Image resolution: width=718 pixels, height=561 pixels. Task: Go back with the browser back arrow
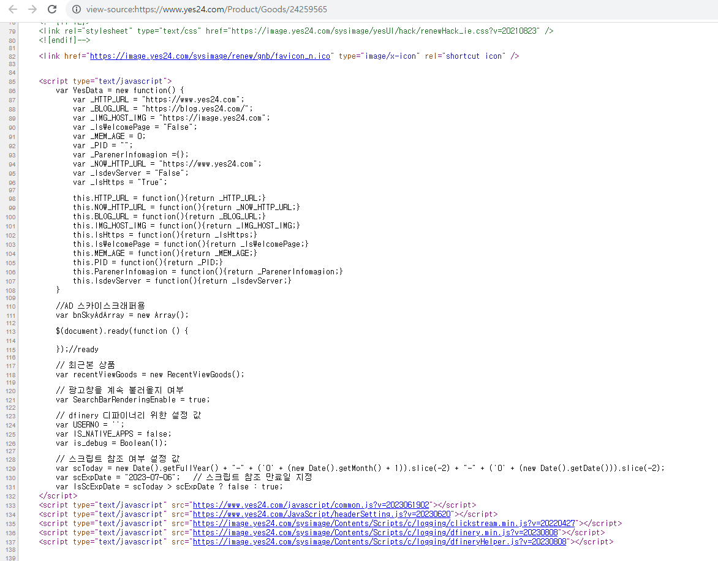click(13, 9)
